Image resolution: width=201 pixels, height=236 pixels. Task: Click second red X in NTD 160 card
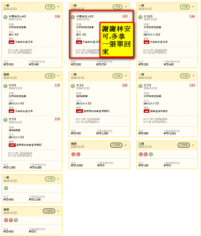146,154
